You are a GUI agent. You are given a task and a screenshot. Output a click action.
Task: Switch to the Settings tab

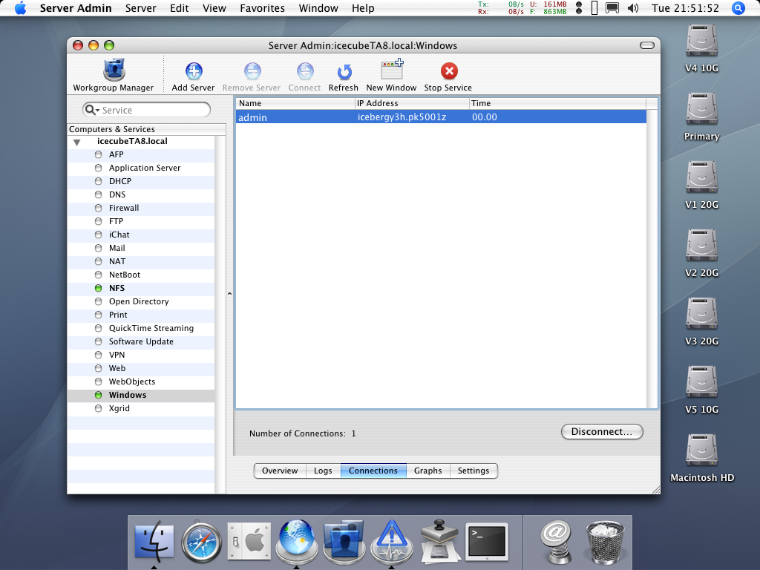click(x=474, y=471)
